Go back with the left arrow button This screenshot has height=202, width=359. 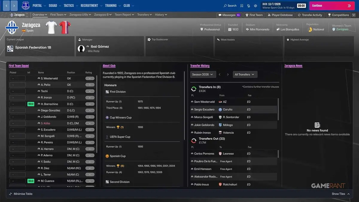pyautogui.click(x=6, y=5)
